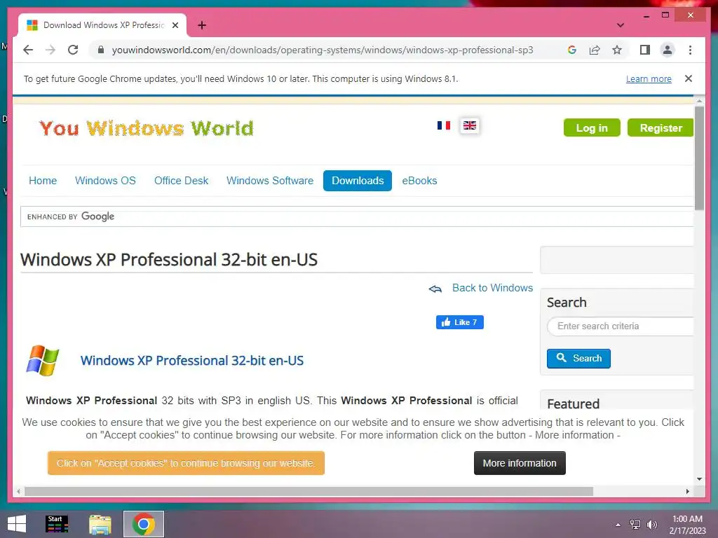Show hidden tray icons arrow

tap(618, 524)
